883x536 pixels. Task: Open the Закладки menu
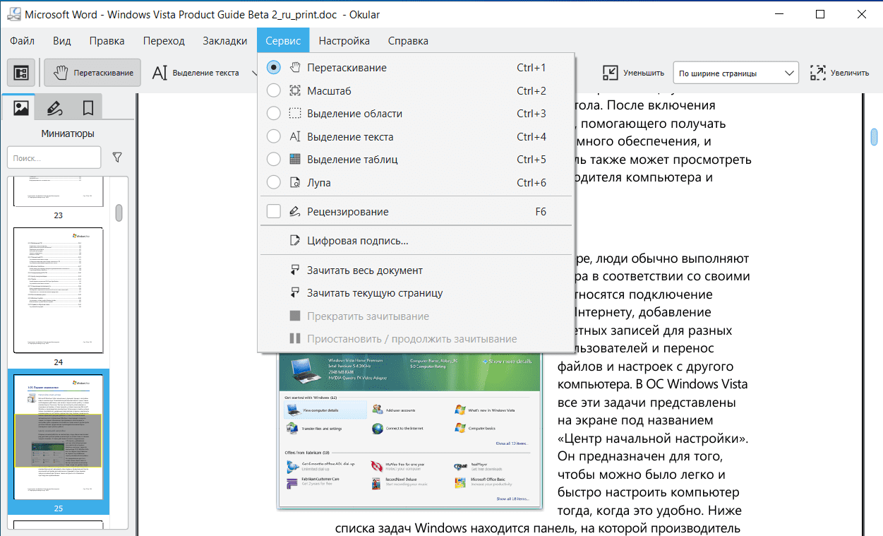coord(225,41)
